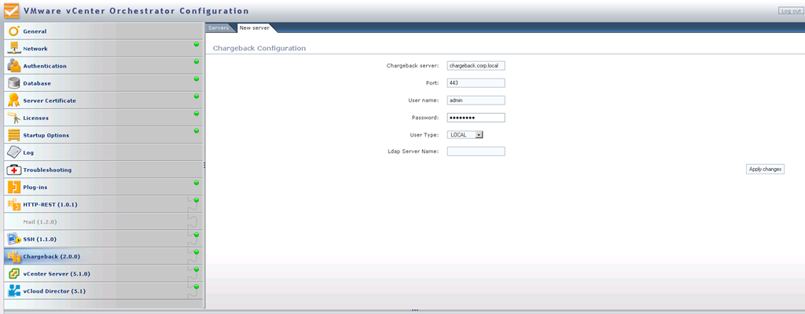Click the Plug-ins green status indicator
The image size is (805, 314).
click(x=196, y=183)
